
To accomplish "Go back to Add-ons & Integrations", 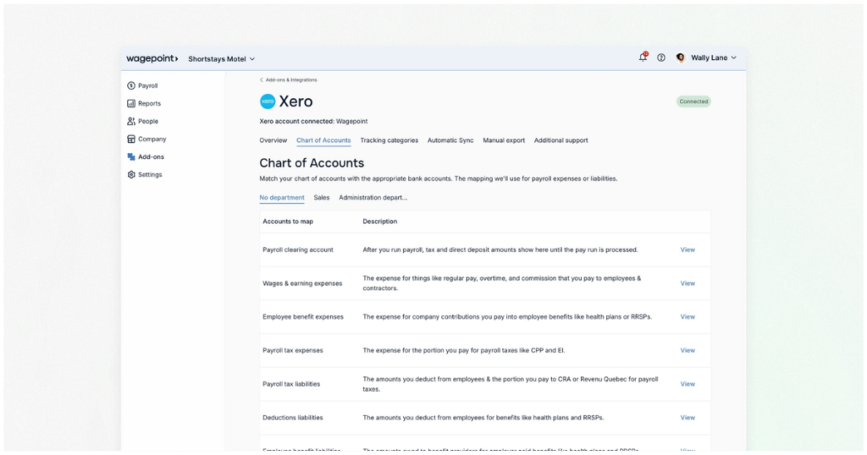I will (x=288, y=80).
